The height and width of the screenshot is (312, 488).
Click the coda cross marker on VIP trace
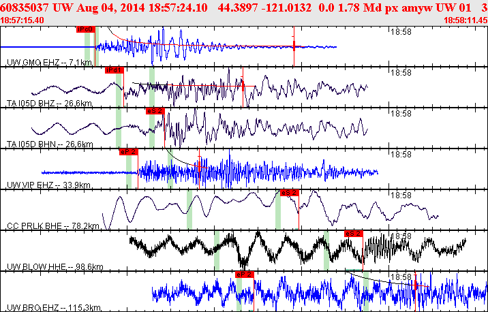pyautogui.click(x=200, y=166)
